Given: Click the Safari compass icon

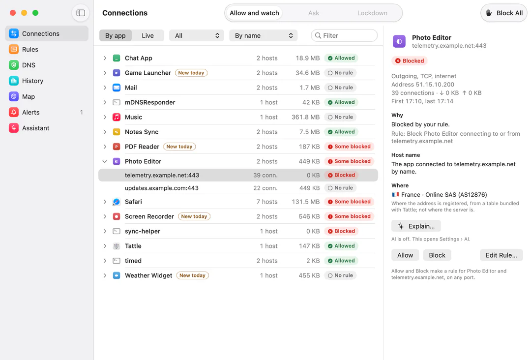Looking at the screenshot, I should click(x=117, y=202).
